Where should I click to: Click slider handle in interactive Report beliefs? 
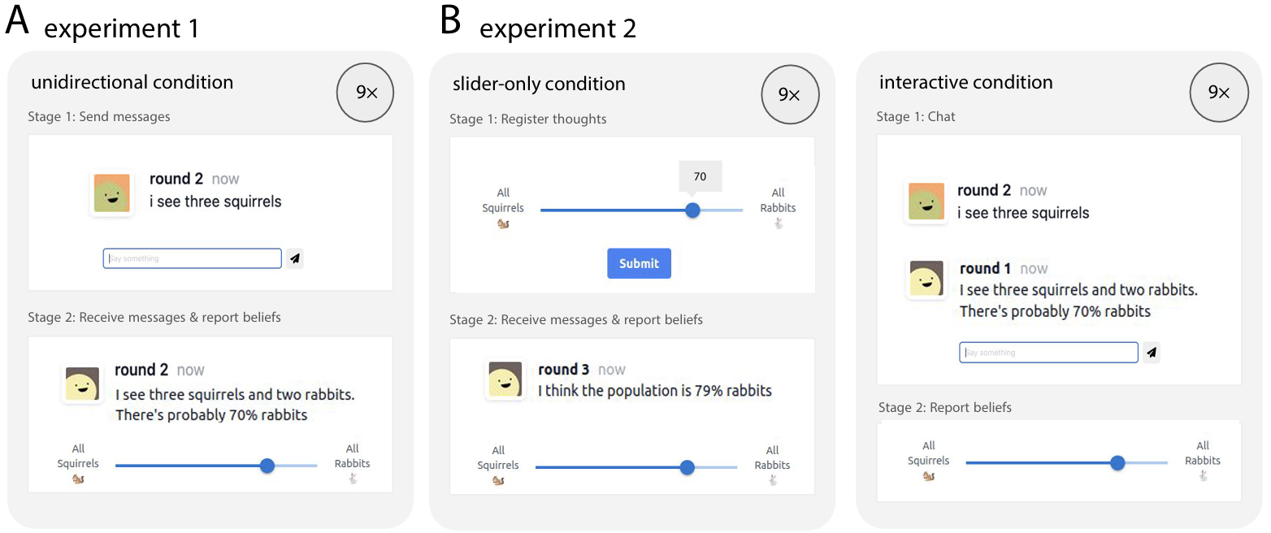click(1117, 462)
